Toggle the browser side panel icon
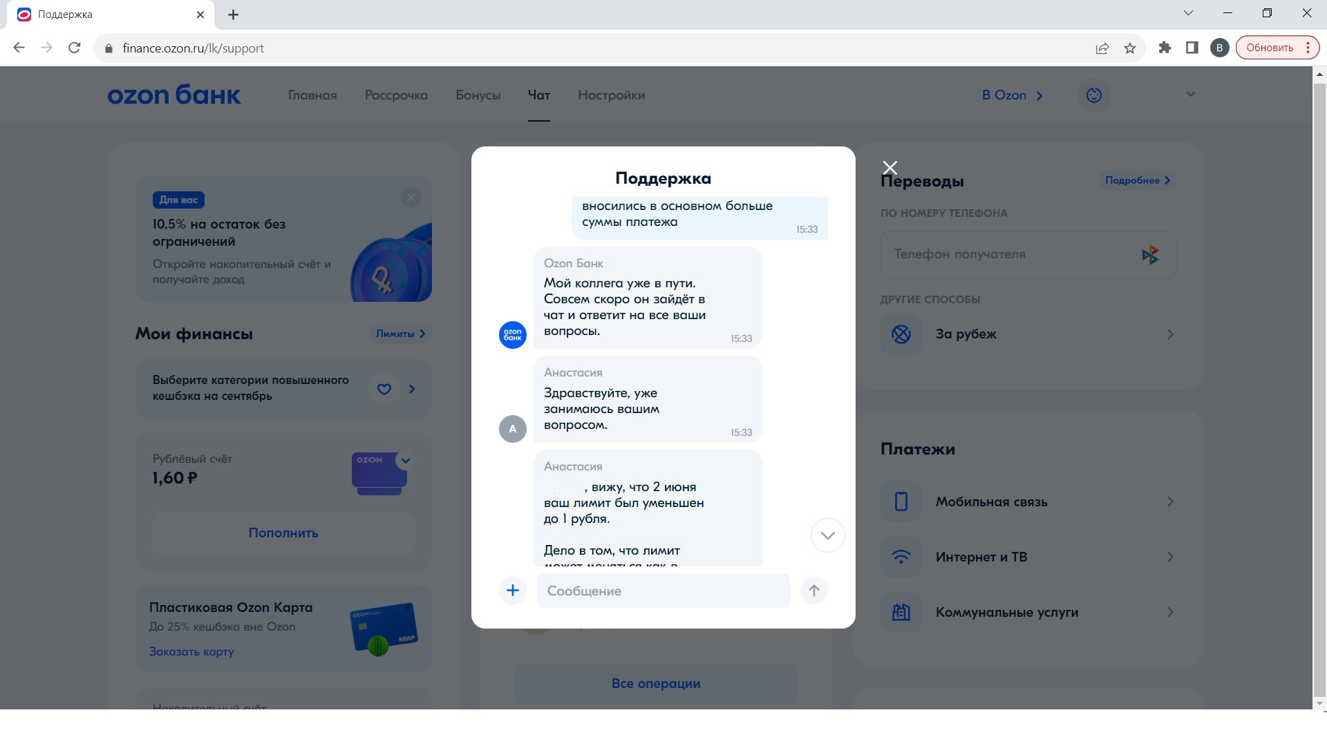1327x746 pixels. click(x=1192, y=48)
